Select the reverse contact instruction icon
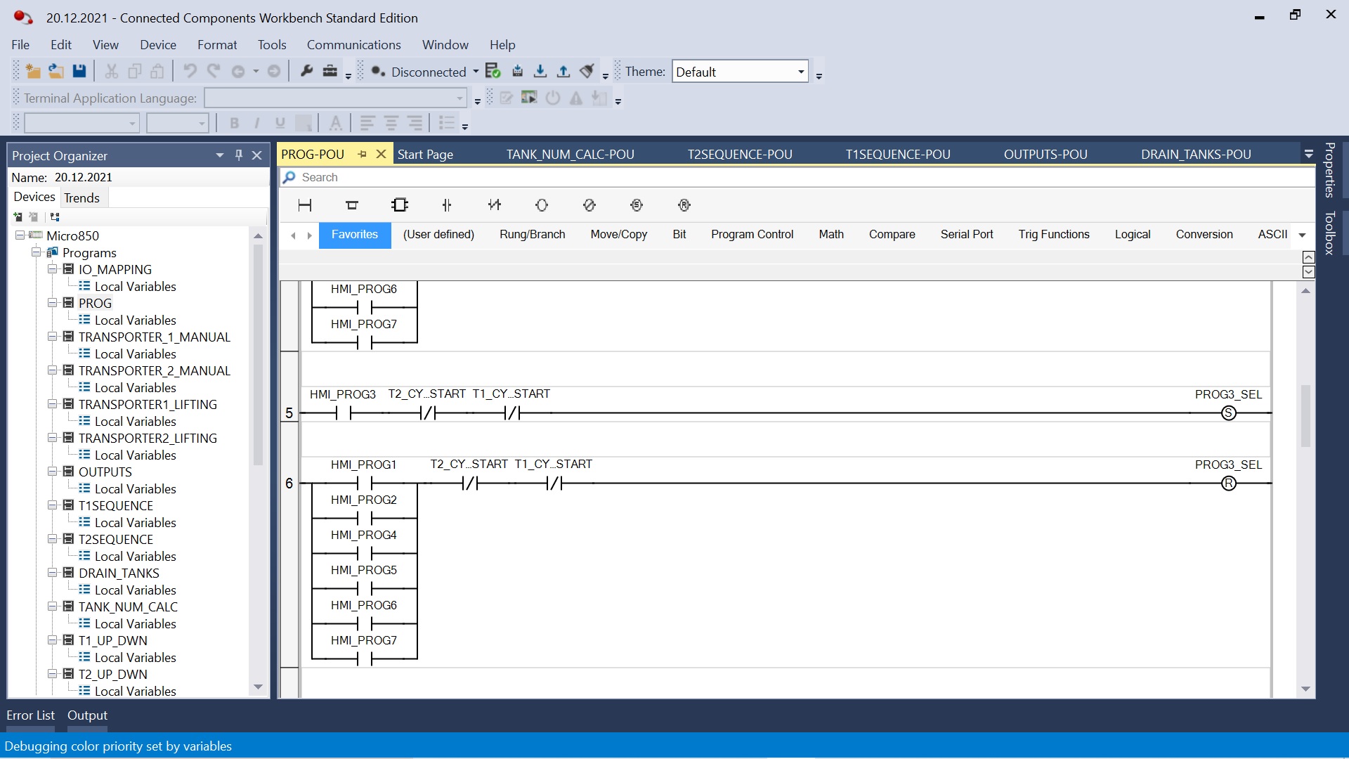This screenshot has width=1349, height=759. coord(495,205)
